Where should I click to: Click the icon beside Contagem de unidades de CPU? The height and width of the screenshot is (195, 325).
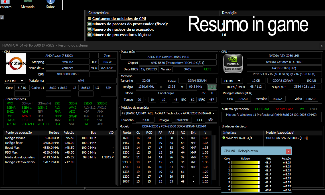pyautogui.click(x=90, y=18)
